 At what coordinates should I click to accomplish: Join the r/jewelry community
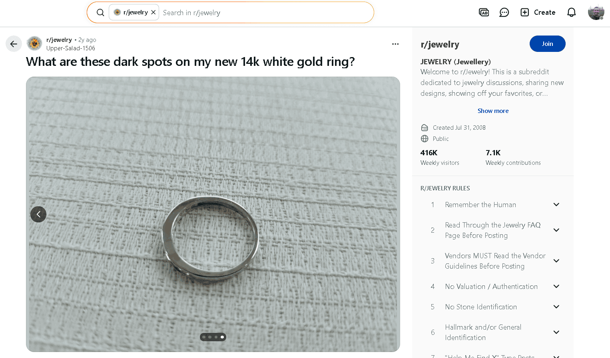click(x=547, y=44)
